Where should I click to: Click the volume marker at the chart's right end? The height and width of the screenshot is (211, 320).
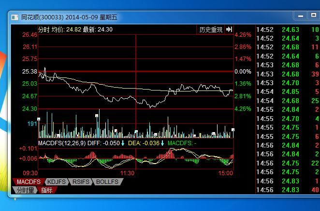click(x=233, y=130)
